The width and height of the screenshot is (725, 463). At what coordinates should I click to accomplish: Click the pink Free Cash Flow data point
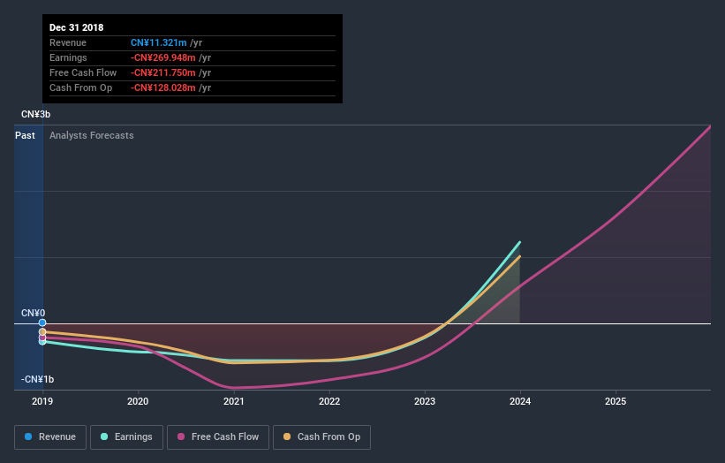pos(42,338)
